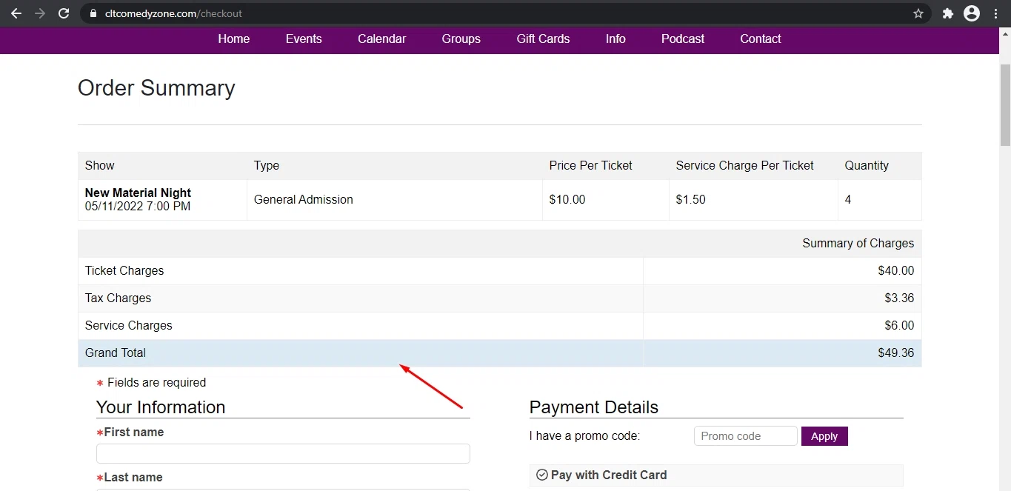Click the First name input field

(x=283, y=453)
